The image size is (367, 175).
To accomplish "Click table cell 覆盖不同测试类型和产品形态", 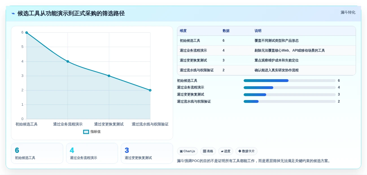I will [277, 41].
